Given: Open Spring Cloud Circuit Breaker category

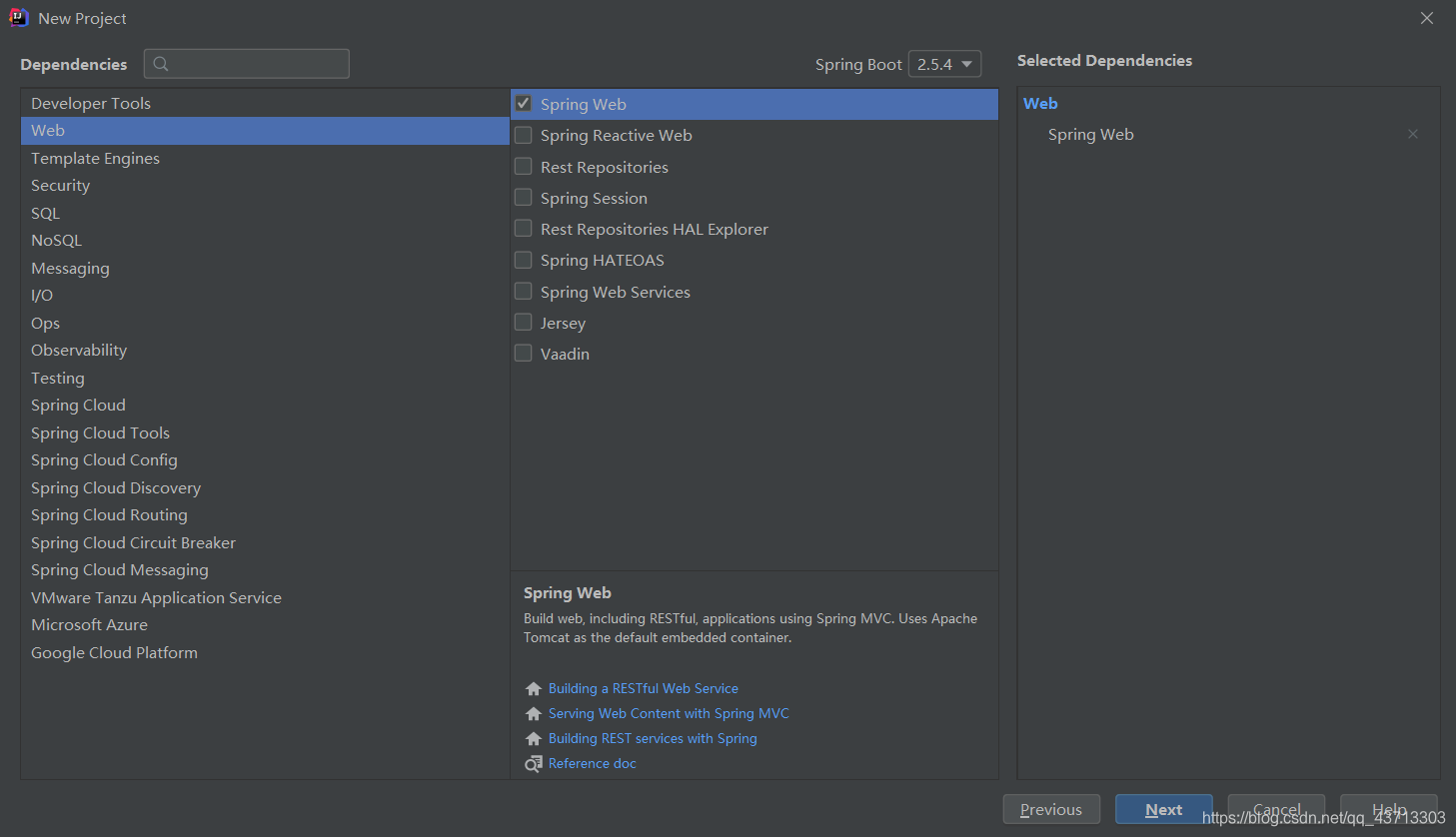Looking at the screenshot, I should [265, 542].
